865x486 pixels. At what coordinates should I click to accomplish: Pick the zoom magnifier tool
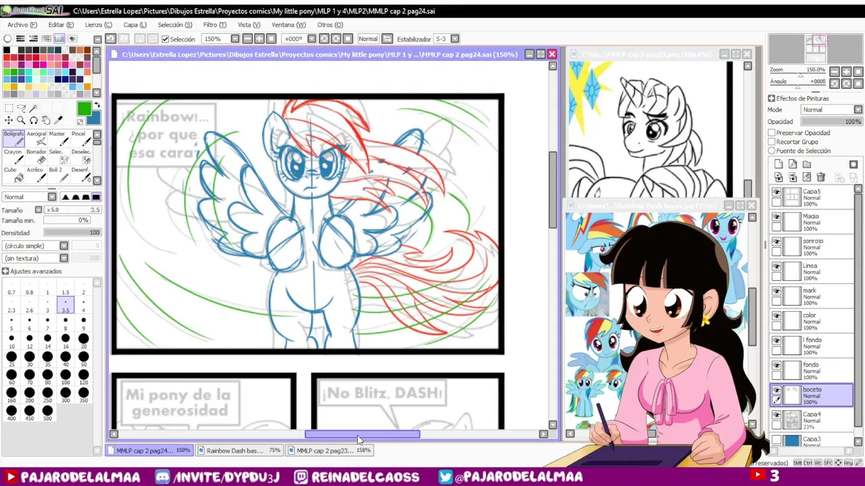21,120
